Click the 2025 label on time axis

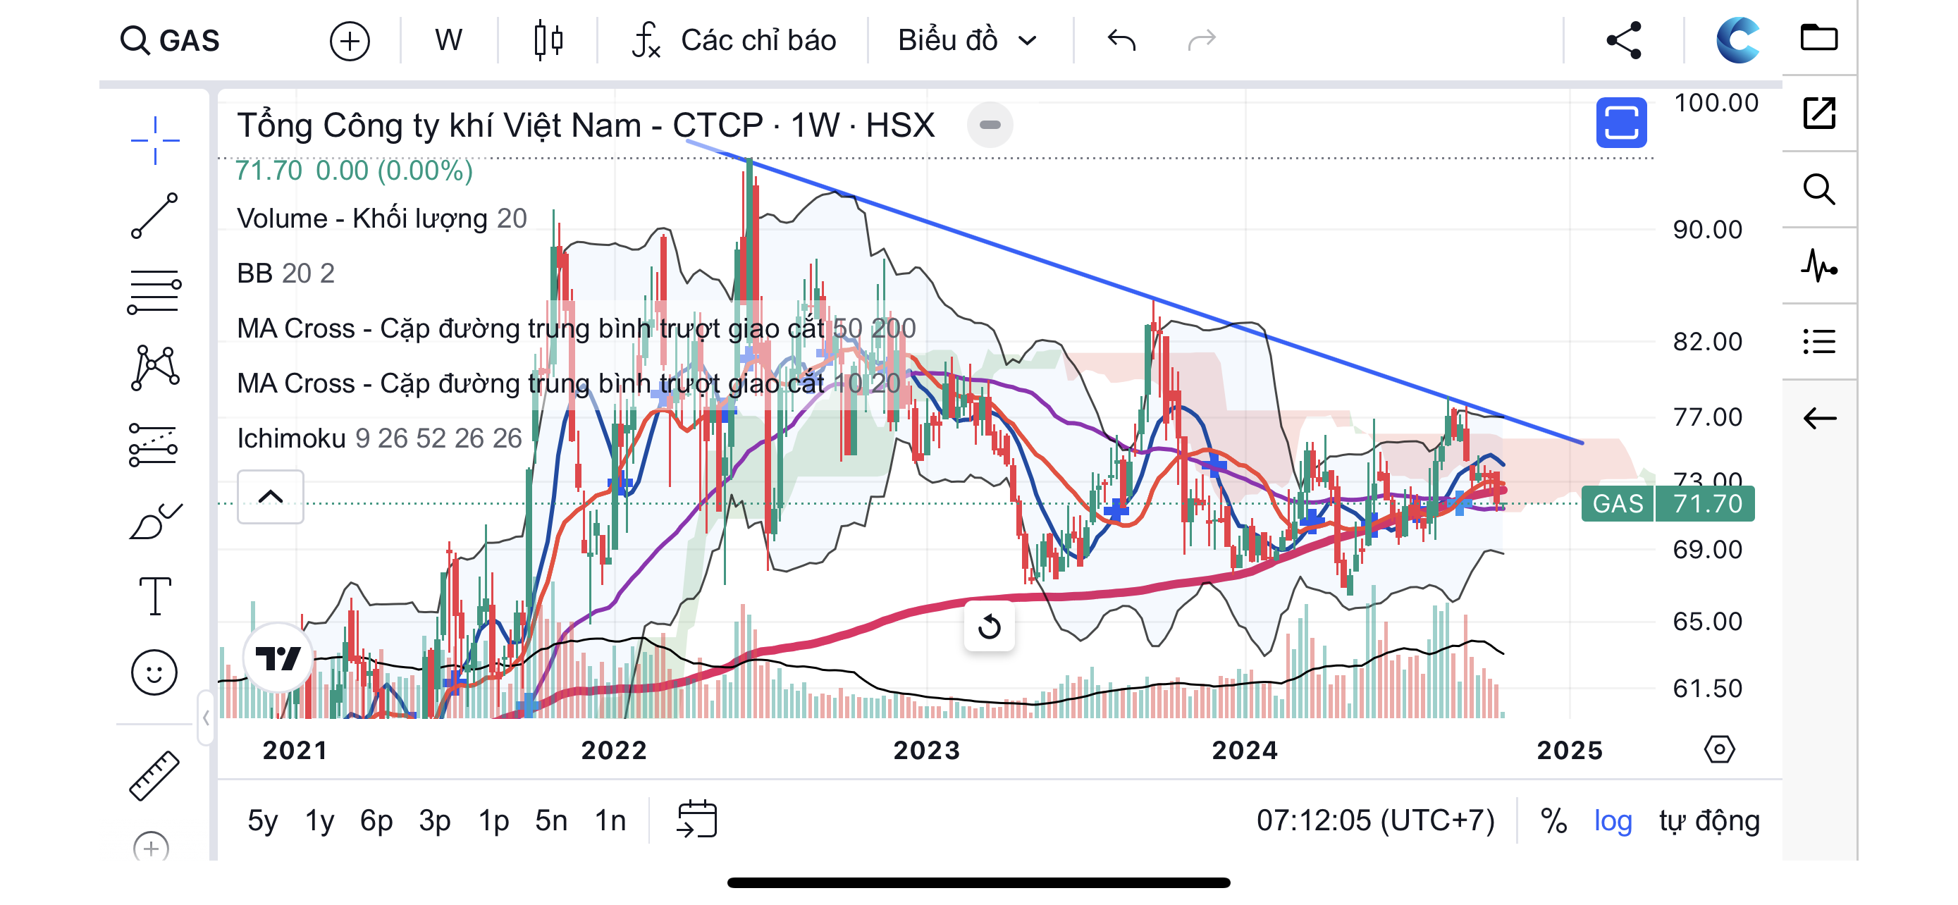point(1570,750)
